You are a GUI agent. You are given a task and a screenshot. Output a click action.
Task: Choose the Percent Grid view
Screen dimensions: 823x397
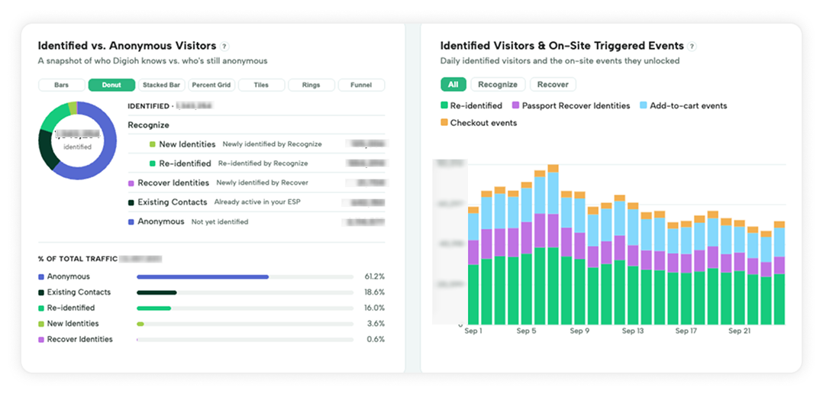pyautogui.click(x=211, y=85)
